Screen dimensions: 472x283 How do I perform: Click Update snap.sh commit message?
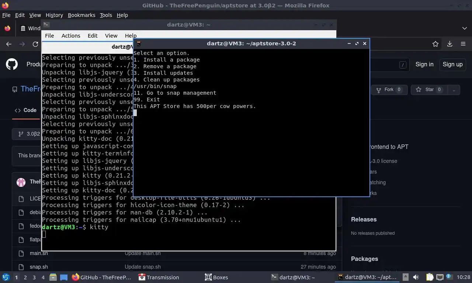point(142,267)
